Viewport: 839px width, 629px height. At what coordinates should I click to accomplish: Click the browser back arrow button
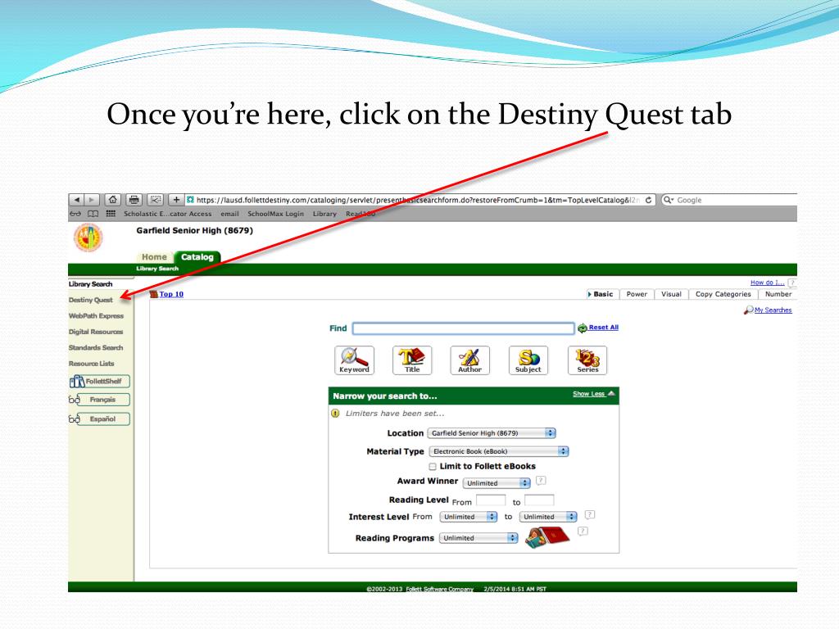pyautogui.click(x=76, y=200)
